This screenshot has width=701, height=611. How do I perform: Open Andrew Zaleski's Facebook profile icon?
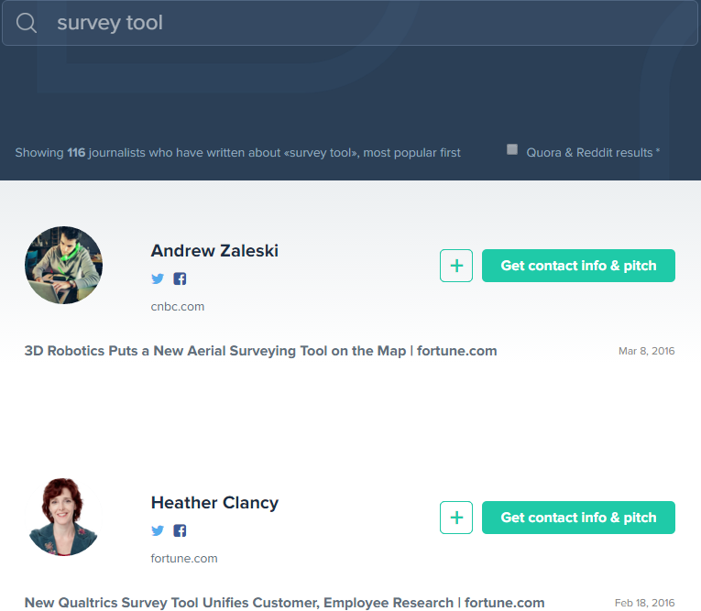pyautogui.click(x=180, y=278)
